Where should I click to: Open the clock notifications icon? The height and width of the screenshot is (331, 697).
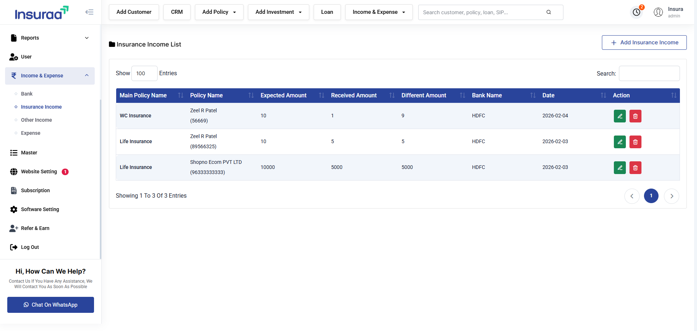click(x=636, y=12)
